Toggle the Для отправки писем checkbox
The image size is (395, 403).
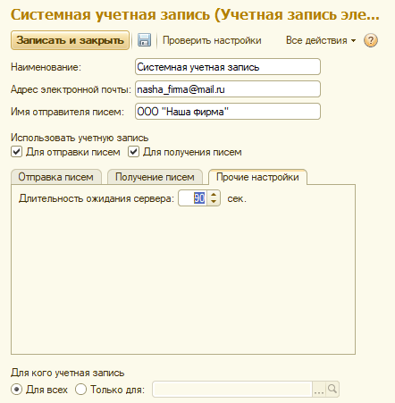point(16,152)
